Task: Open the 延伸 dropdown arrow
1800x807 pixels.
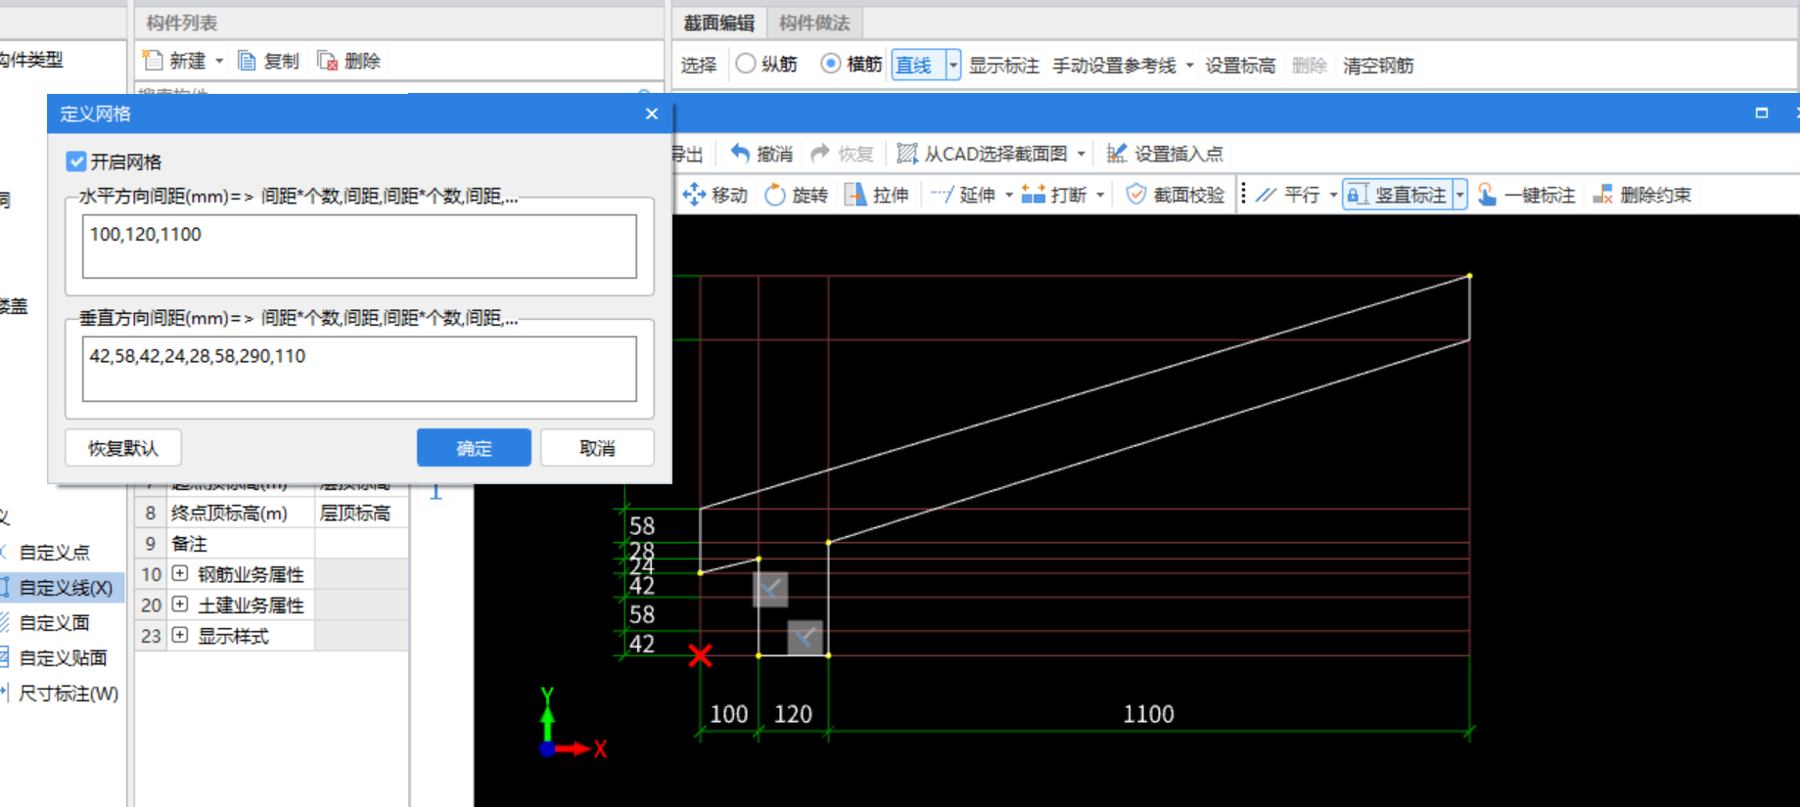Action: pos(1009,195)
